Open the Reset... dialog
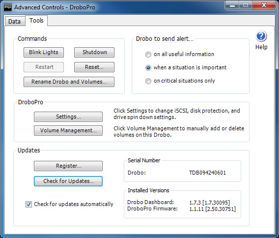The height and width of the screenshot is (238, 279). (94, 67)
